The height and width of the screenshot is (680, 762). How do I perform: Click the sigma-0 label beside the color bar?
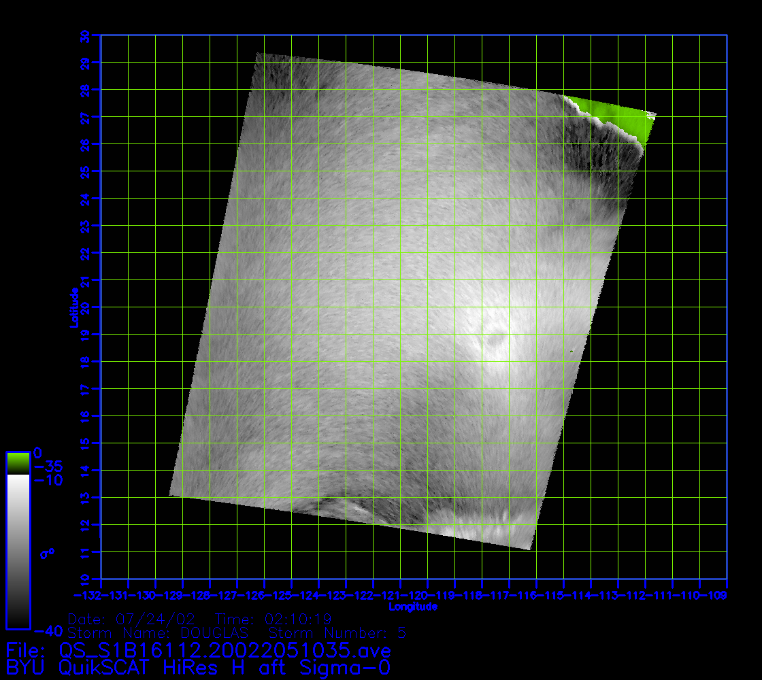47,554
